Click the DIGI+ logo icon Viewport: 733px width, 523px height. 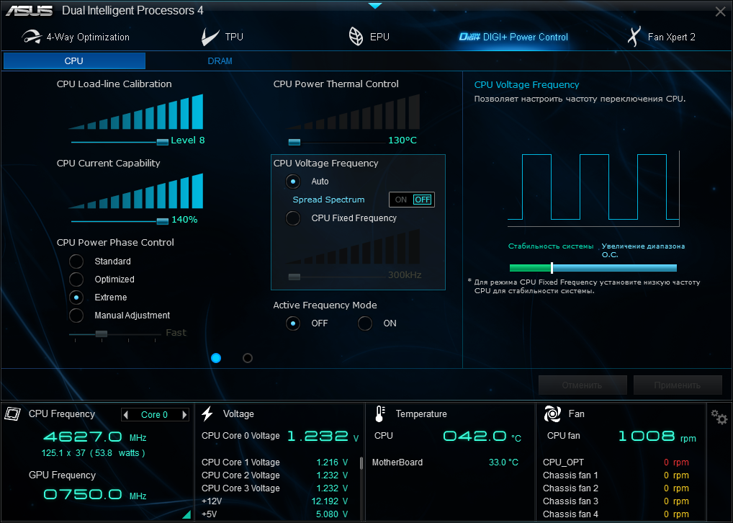coord(469,37)
